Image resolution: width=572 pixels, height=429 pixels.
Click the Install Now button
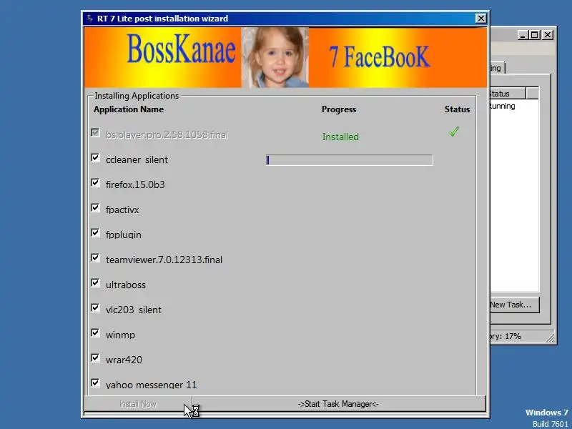pos(138,404)
